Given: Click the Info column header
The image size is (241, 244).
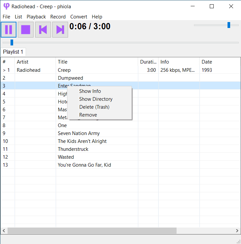Looking at the screenshot, I should [x=179, y=62].
